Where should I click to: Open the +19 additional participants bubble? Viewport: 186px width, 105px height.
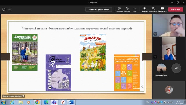(176, 68)
